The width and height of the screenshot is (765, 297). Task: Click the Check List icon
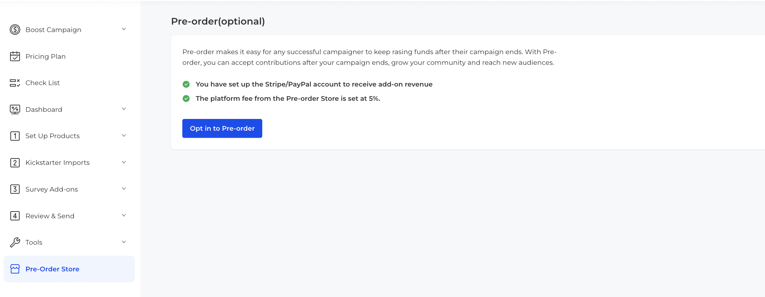tap(15, 83)
